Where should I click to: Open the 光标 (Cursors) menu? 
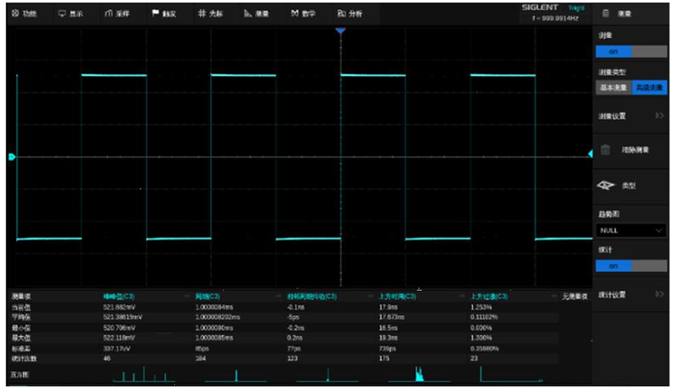point(210,13)
